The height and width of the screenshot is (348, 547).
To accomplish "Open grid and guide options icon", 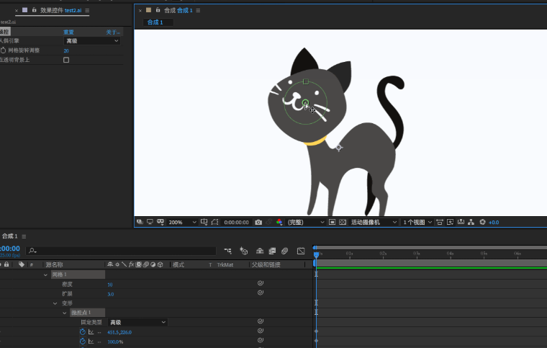I will pos(204,222).
